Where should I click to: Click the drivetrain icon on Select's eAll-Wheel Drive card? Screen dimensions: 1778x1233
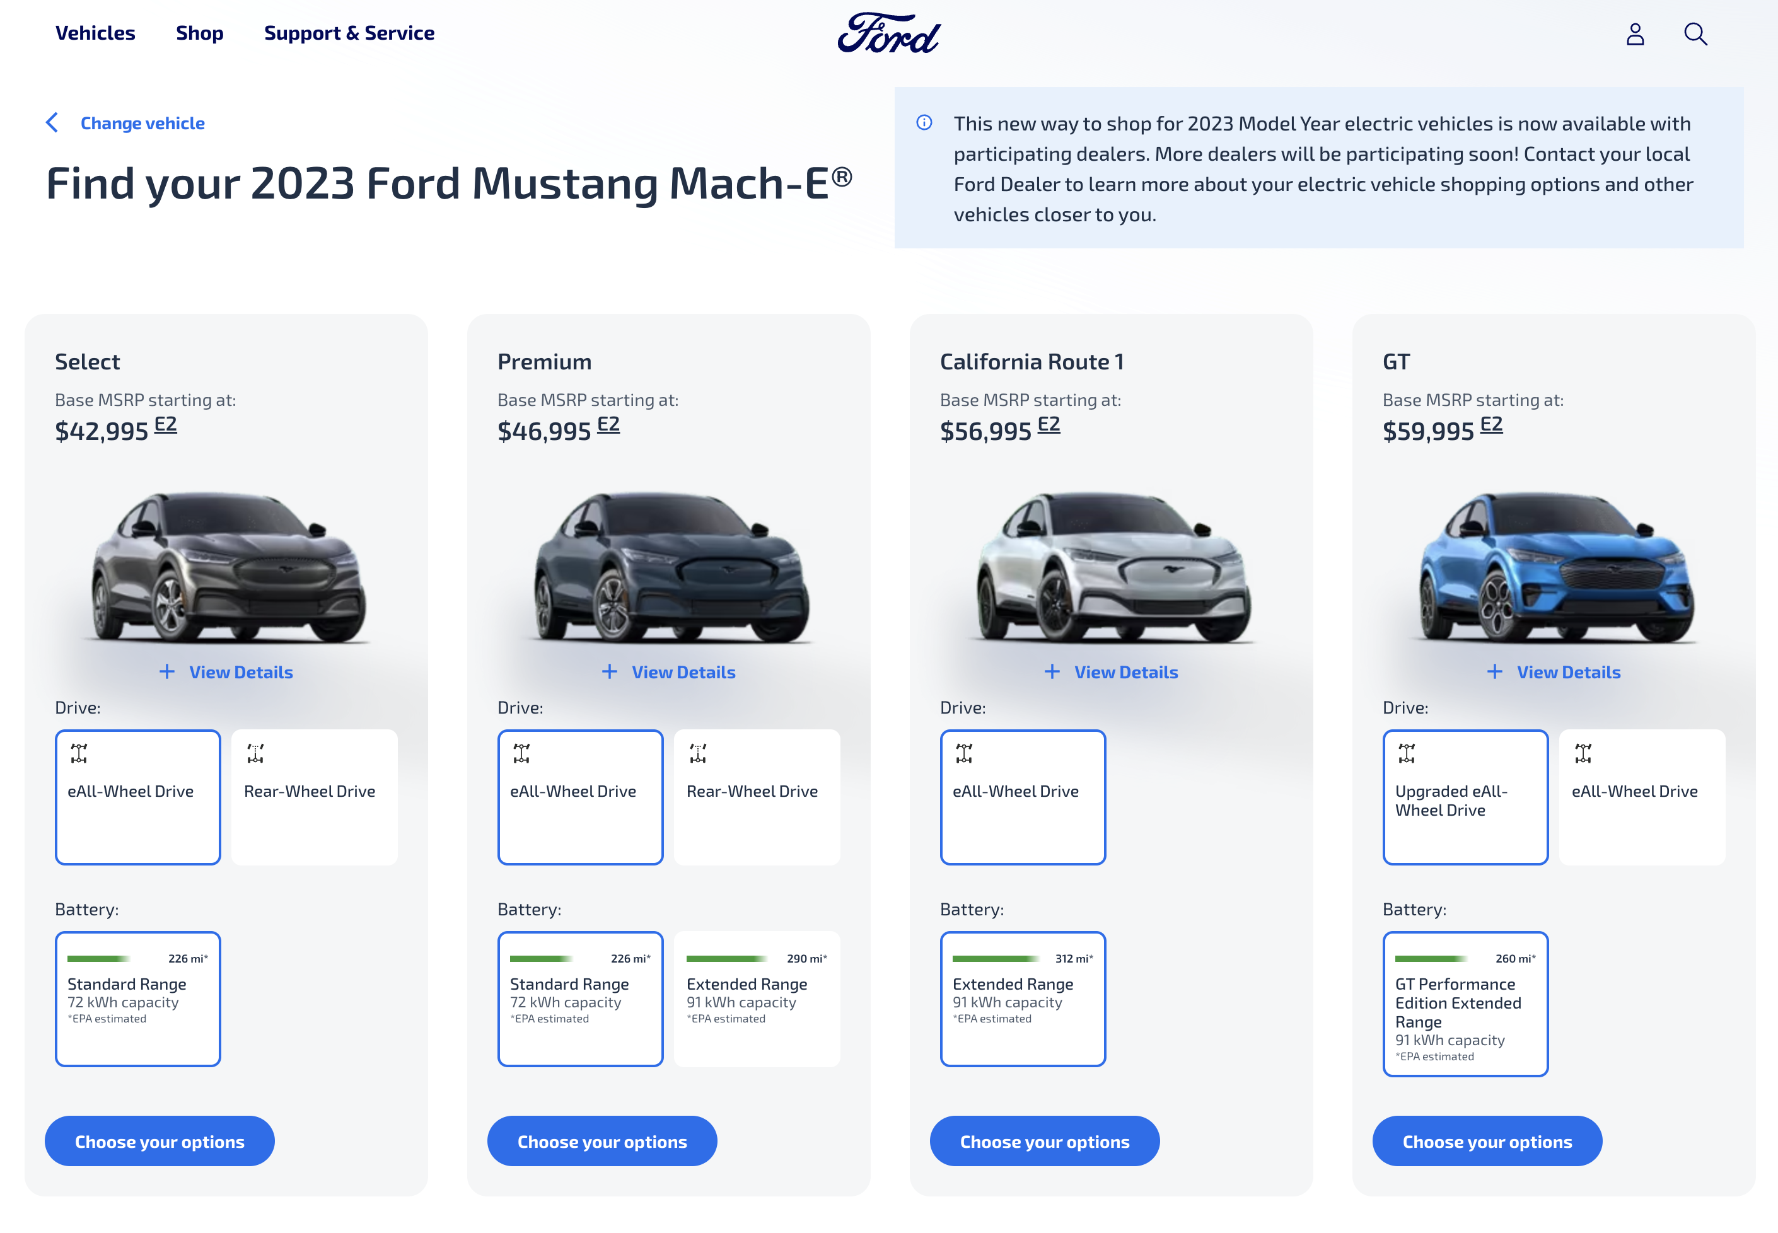[x=79, y=753]
